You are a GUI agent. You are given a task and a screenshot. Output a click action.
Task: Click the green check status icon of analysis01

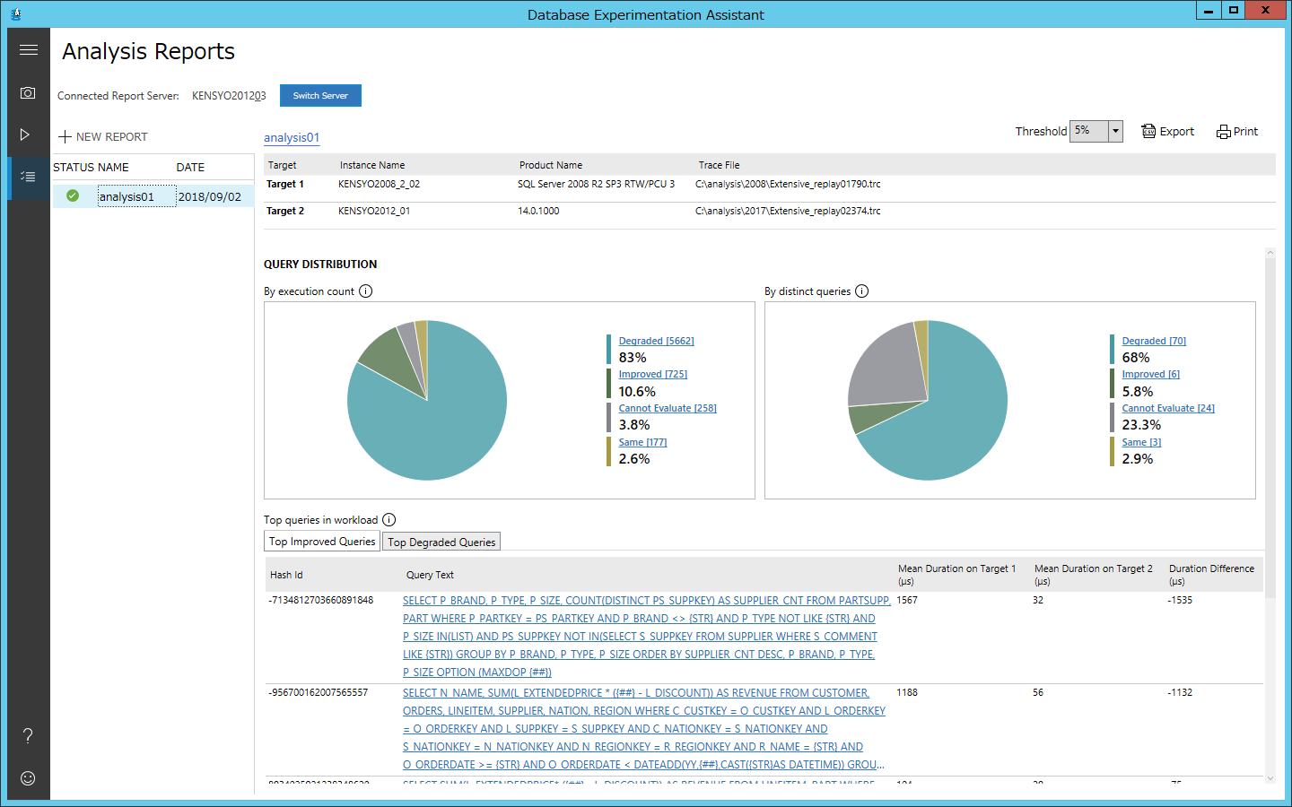73,195
